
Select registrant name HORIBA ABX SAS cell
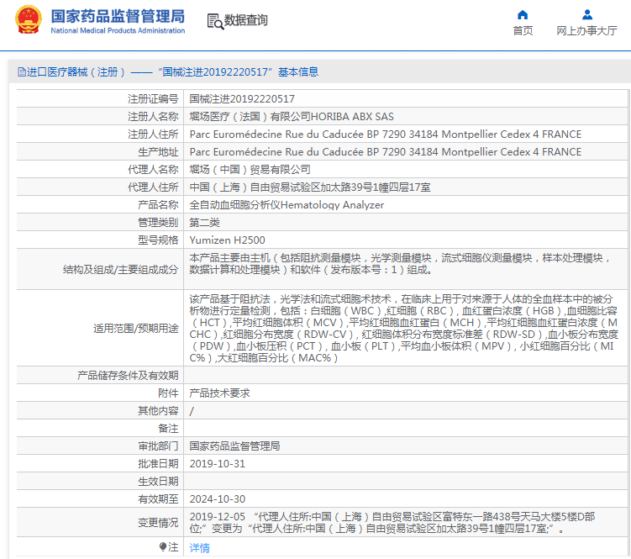291,116
